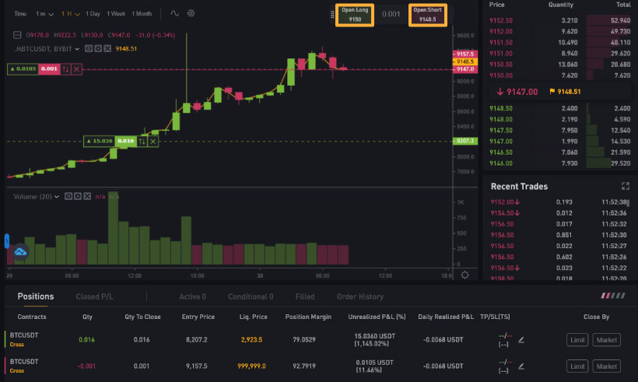Close short BTCUSDT position by Limit
The width and height of the screenshot is (638, 382).
point(577,366)
